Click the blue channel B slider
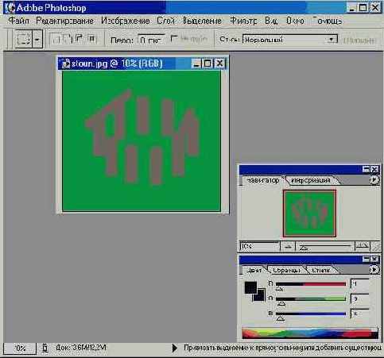 [x=311, y=314]
